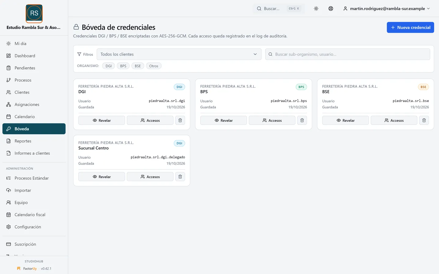439x274 pixels.
Task: Open the Clientes section
Action: 34,92
